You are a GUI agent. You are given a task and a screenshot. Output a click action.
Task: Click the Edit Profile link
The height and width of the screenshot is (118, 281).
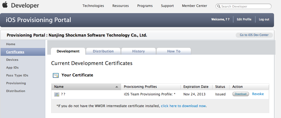(244, 19)
